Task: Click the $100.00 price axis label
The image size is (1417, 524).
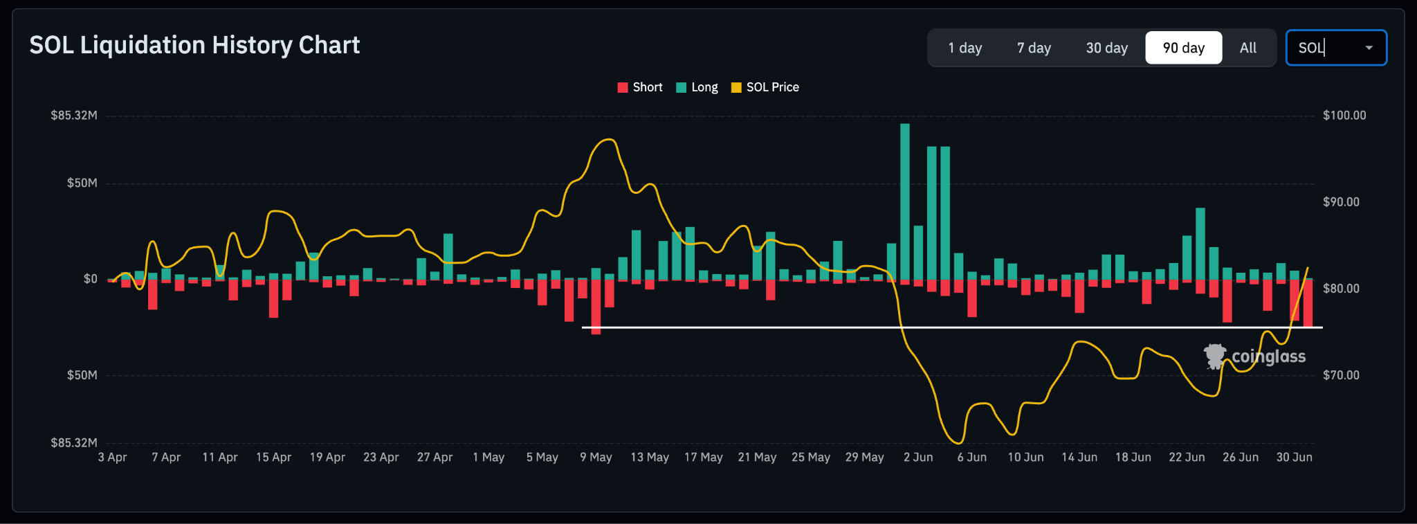Action: (x=1344, y=115)
